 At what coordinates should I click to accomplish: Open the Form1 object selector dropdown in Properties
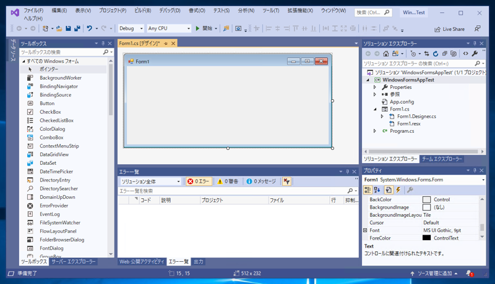(483, 180)
